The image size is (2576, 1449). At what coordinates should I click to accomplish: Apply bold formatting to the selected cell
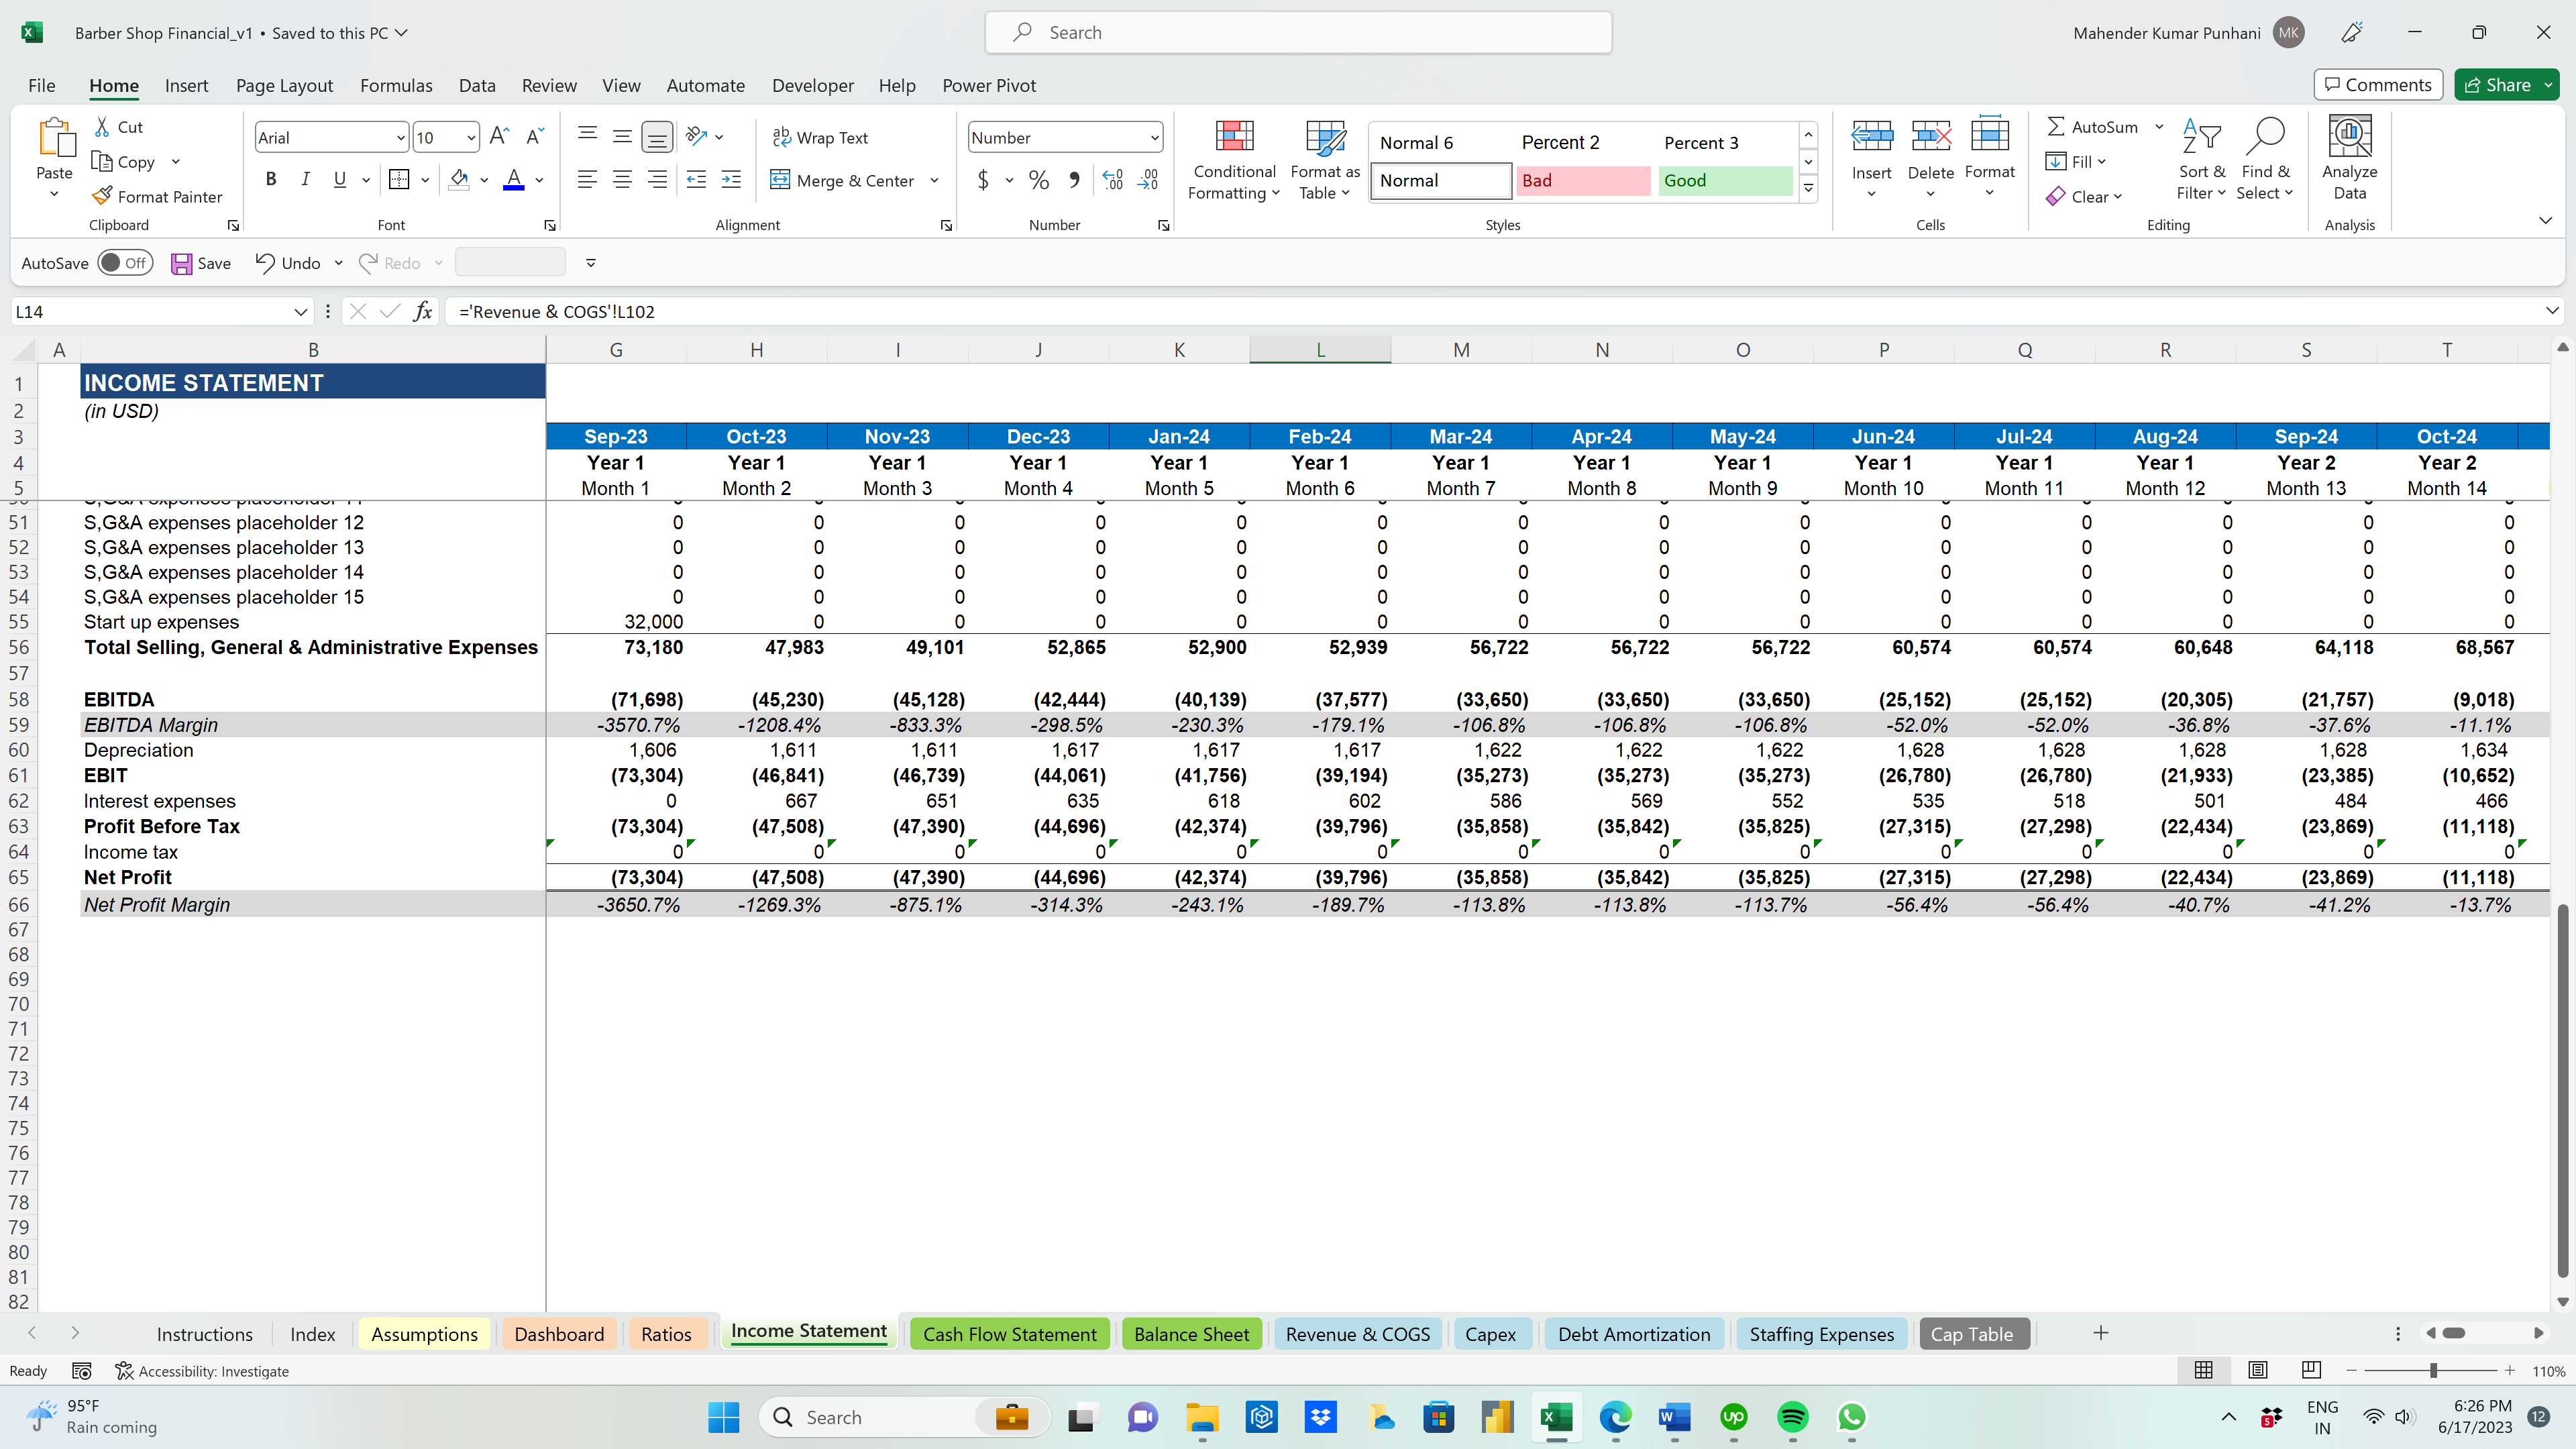[x=270, y=180]
